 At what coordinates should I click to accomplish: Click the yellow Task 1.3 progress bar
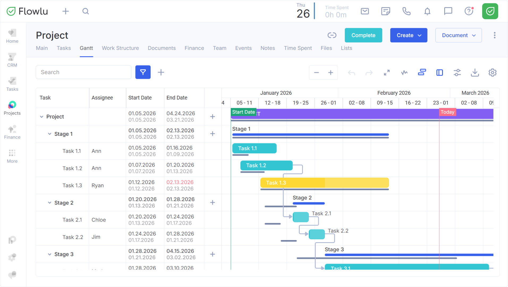point(324,183)
